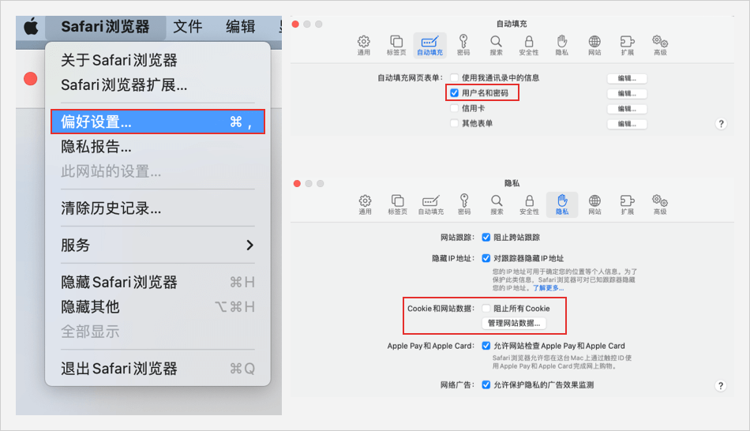The height and width of the screenshot is (431, 750).
Task: Toggle the 信用卡 autofill checkbox
Action: [454, 108]
